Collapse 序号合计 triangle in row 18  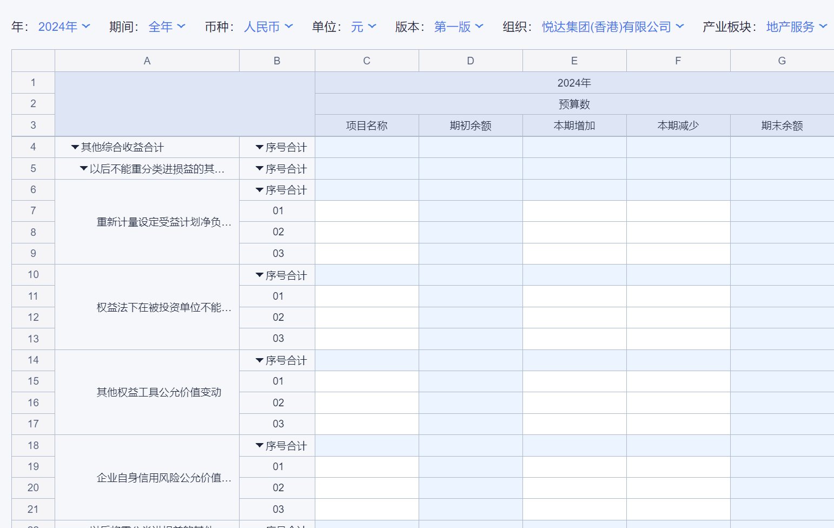[260, 446]
